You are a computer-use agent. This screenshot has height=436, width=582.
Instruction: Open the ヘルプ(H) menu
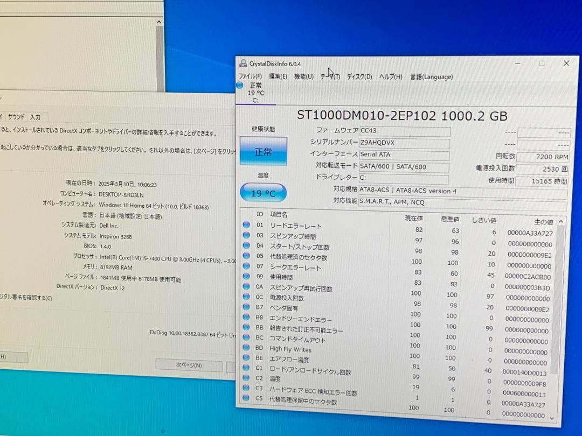[390, 76]
